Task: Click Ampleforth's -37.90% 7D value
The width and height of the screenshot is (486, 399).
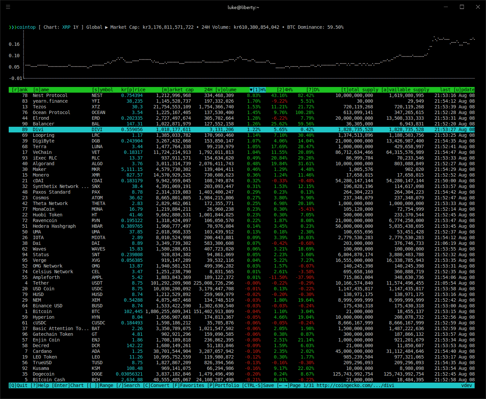Action: click(305, 277)
